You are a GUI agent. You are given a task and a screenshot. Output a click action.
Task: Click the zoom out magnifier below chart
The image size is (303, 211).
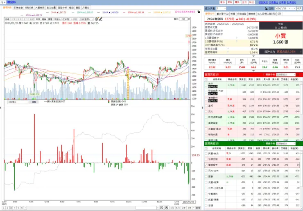(162, 208)
